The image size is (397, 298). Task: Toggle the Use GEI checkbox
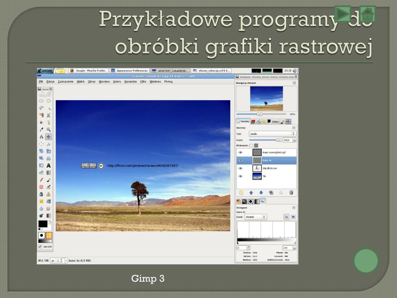click(40, 246)
